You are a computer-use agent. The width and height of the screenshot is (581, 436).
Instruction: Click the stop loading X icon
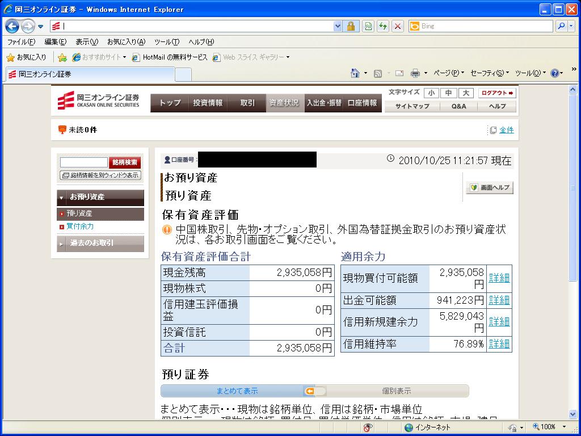[398, 26]
